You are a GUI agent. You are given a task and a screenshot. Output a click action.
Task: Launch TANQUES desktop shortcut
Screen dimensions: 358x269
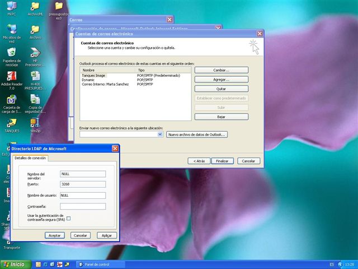12,125
